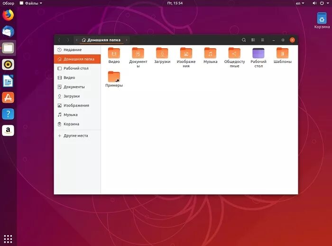Open Другие места in the sidebar
The width and height of the screenshot is (332, 246).
pyautogui.click(x=77, y=136)
